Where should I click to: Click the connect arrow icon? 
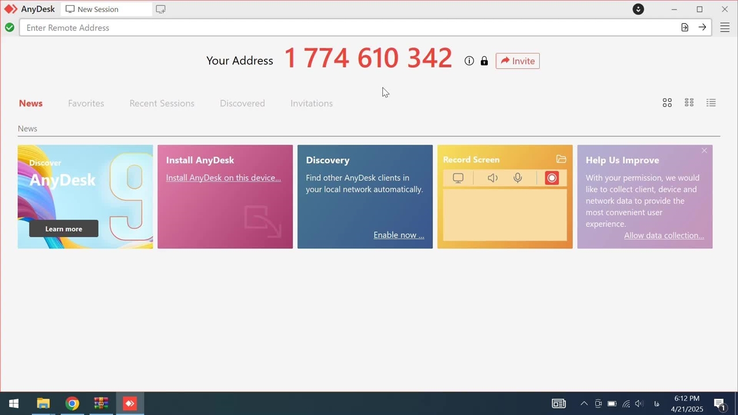[x=702, y=28]
